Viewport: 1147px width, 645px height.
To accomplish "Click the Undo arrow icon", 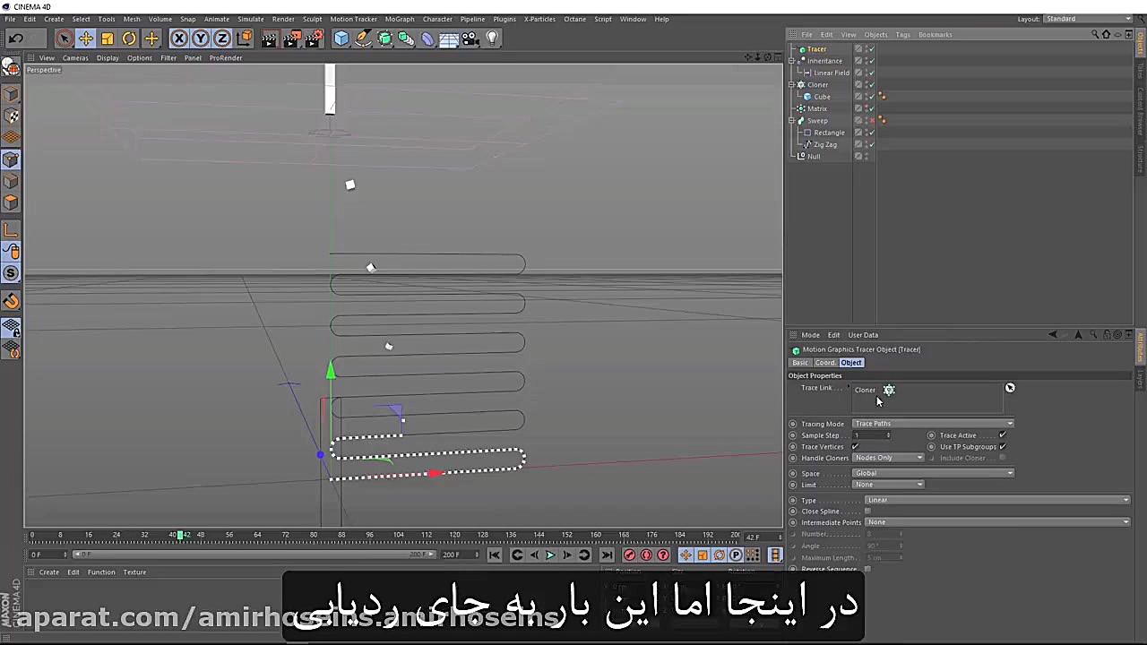I will 15,38.
